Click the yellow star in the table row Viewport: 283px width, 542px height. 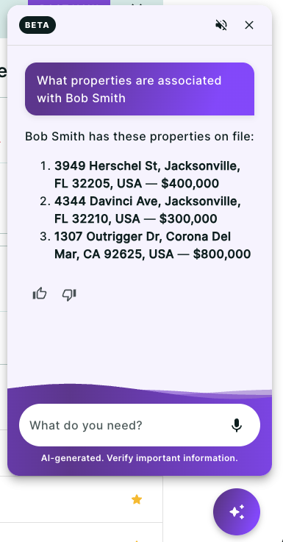click(x=137, y=499)
